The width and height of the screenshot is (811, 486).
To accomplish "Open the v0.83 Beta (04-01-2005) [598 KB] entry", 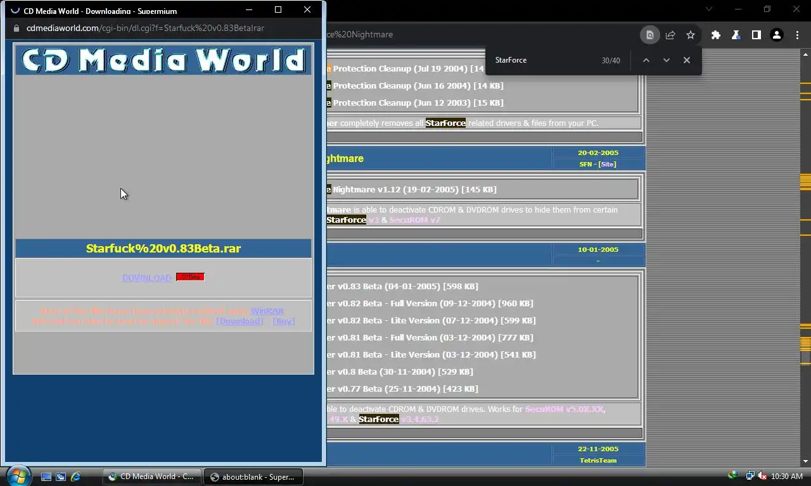I will pyautogui.click(x=402, y=286).
